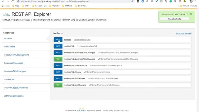Click the browser forward arrow

[8, 1]
